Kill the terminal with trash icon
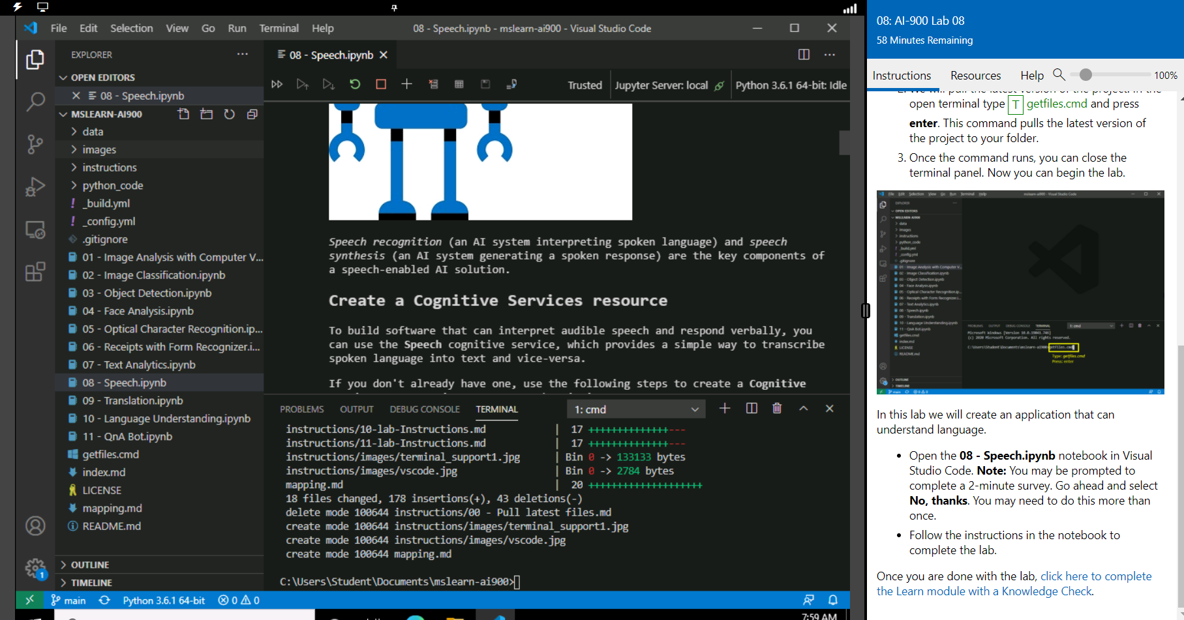Screen dimensions: 1184x620 pyautogui.click(x=777, y=408)
